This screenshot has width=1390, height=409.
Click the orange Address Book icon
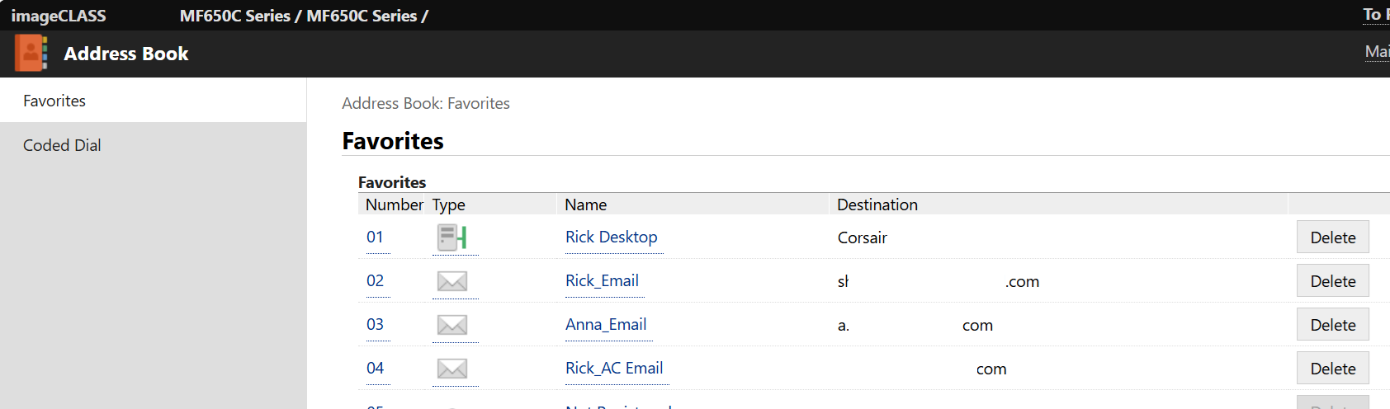pyautogui.click(x=31, y=54)
